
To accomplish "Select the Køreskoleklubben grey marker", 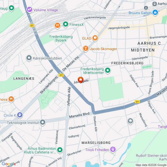I will 29,58.
